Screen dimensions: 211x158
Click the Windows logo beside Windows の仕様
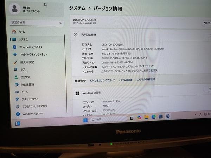click(x=77, y=93)
